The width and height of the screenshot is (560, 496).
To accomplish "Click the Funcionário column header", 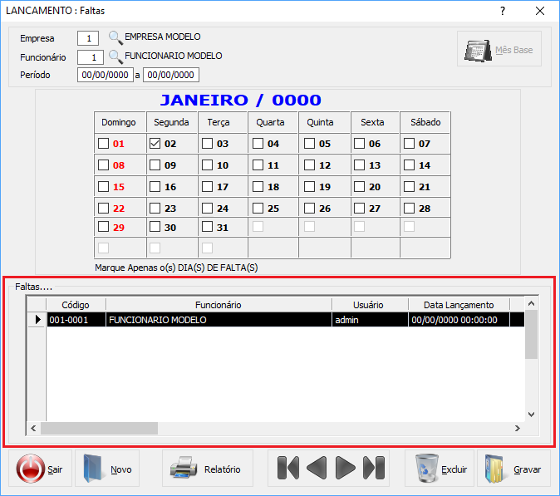I will 218,305.
